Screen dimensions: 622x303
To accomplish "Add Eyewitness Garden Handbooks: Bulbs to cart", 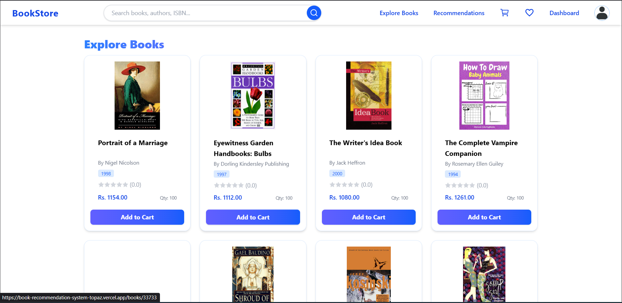I will pyautogui.click(x=253, y=217).
